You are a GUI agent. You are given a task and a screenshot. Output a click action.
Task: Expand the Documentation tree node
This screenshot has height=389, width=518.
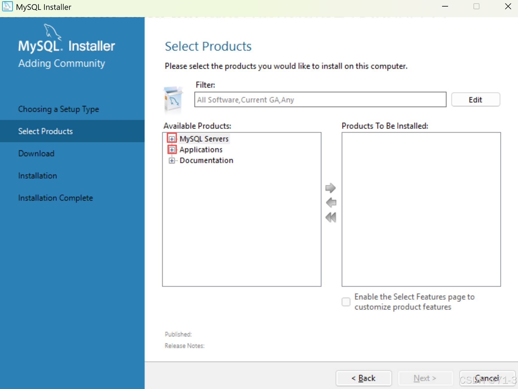pos(172,161)
